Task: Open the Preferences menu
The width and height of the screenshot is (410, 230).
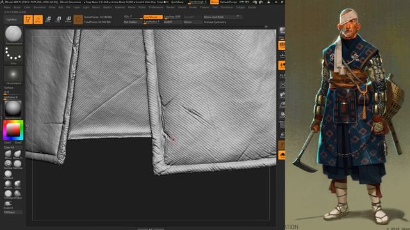Action: [156, 7]
